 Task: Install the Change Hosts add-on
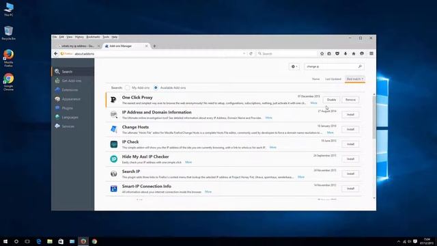click(350, 129)
